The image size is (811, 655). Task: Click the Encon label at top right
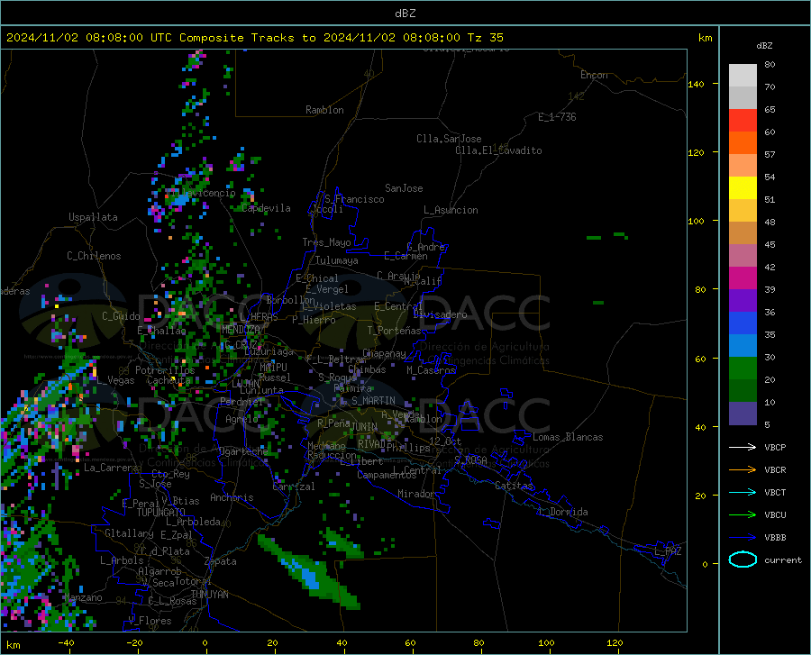tap(594, 75)
